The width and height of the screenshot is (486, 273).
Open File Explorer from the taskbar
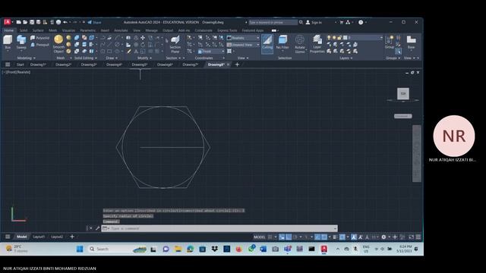point(178,249)
